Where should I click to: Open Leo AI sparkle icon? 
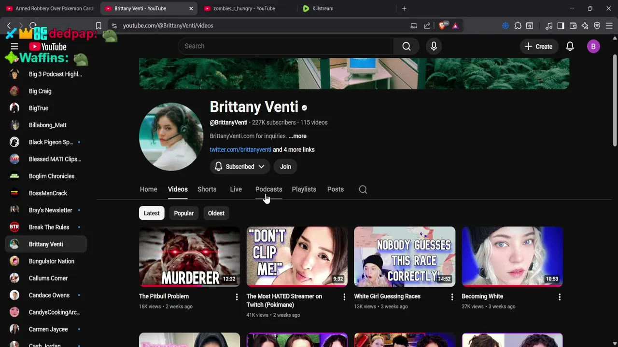click(585, 26)
